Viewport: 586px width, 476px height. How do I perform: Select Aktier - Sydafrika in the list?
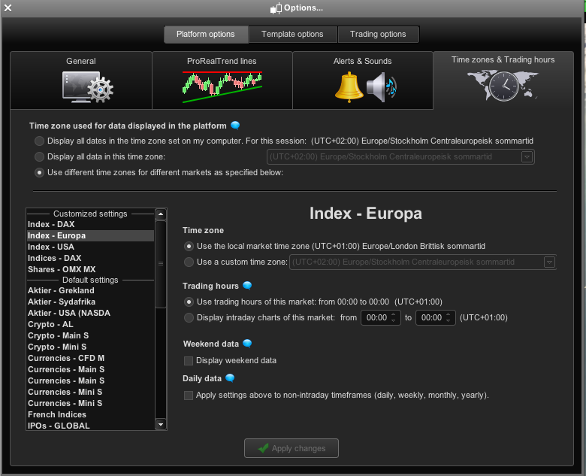(90, 302)
